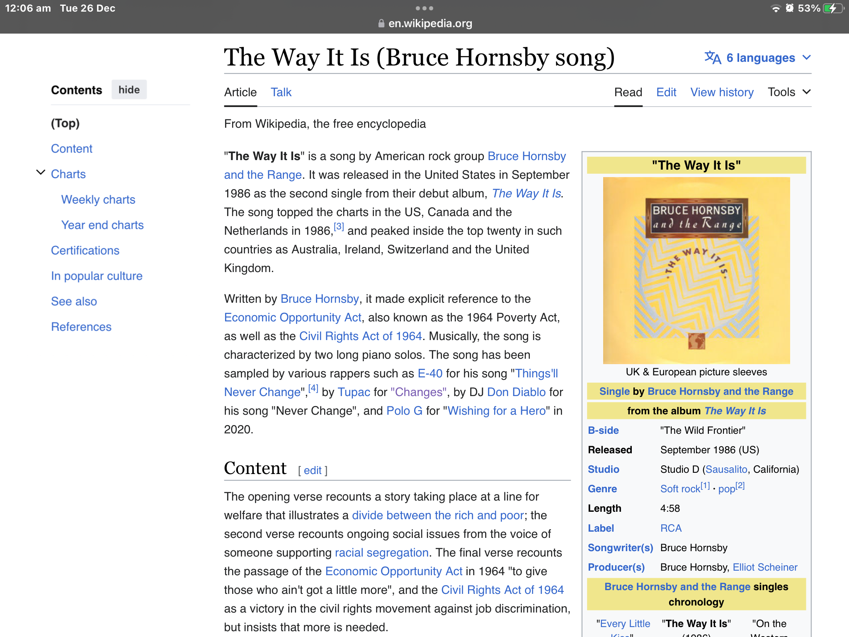Viewport: 849px width, 637px height.
Task: Jump to Weekly charts section
Action: click(98, 199)
